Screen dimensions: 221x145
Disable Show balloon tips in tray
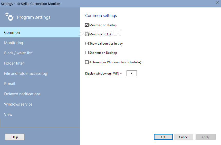pyautogui.click(x=87, y=44)
